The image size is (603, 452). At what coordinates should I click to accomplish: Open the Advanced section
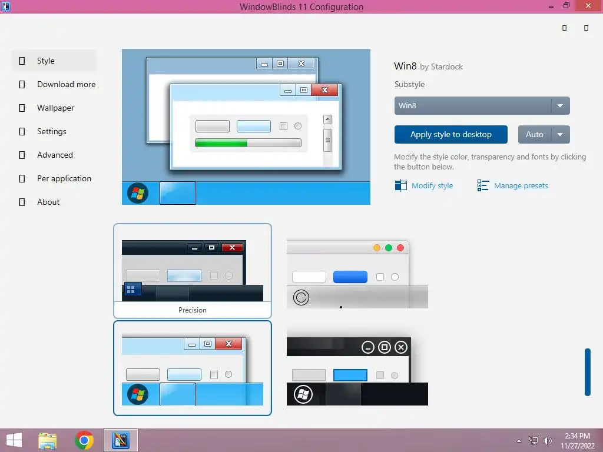tap(54, 155)
